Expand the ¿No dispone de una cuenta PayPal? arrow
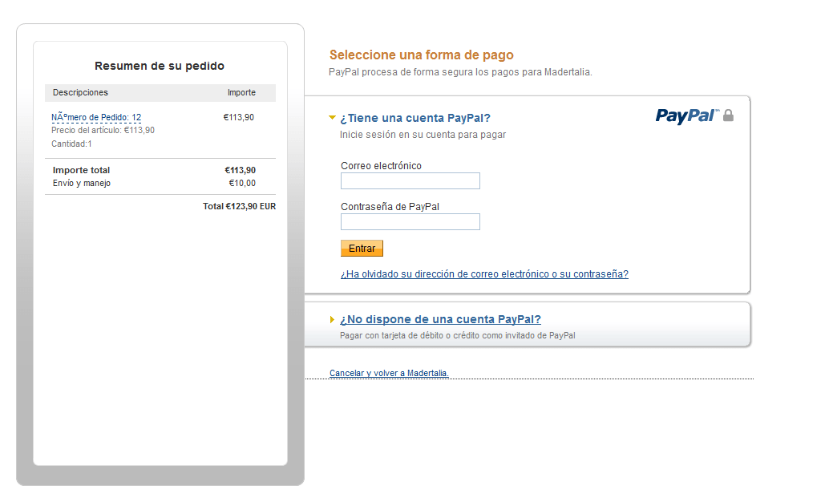The width and height of the screenshot is (825, 494). click(x=332, y=320)
